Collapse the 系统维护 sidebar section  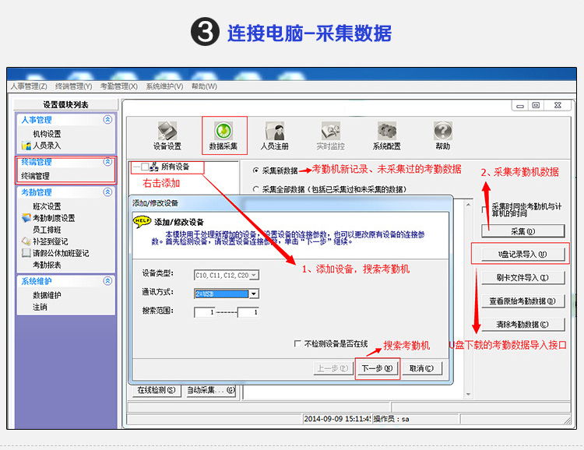tap(107, 281)
